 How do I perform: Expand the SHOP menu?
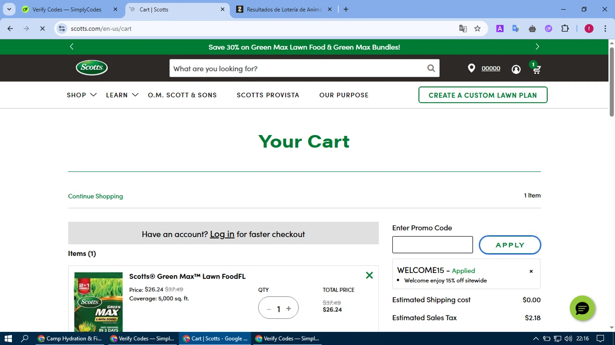click(x=82, y=95)
